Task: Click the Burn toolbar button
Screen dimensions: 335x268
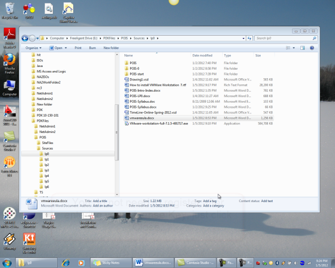Action: coord(93,48)
